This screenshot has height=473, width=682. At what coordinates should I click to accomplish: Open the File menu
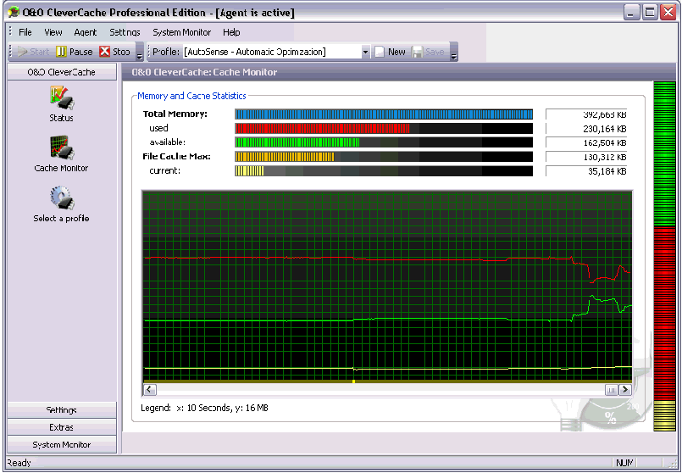(25, 32)
